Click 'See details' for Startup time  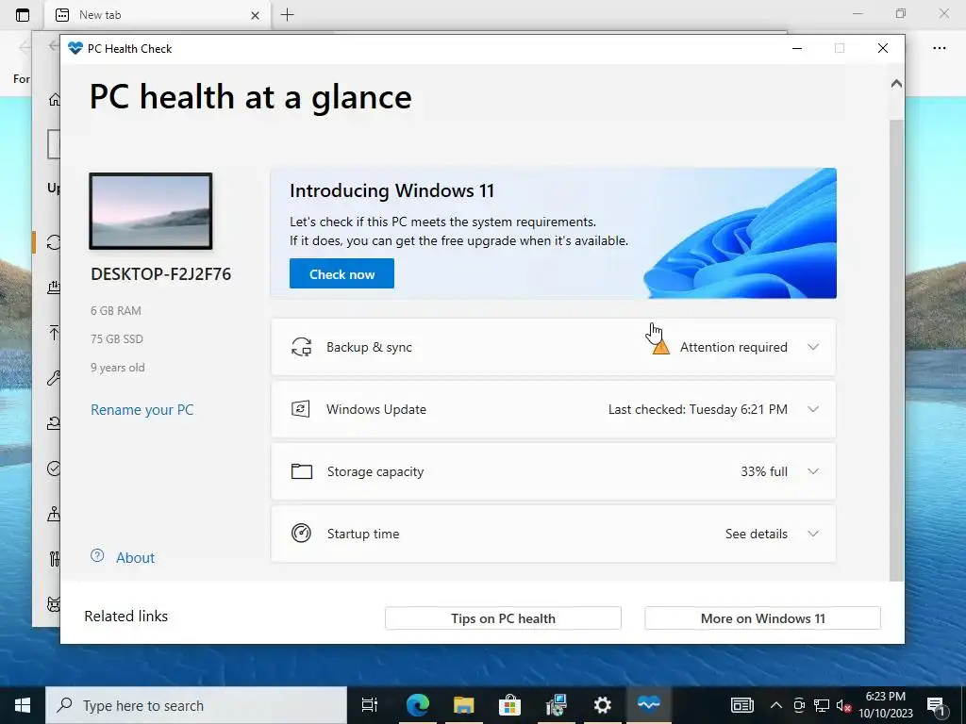click(756, 534)
